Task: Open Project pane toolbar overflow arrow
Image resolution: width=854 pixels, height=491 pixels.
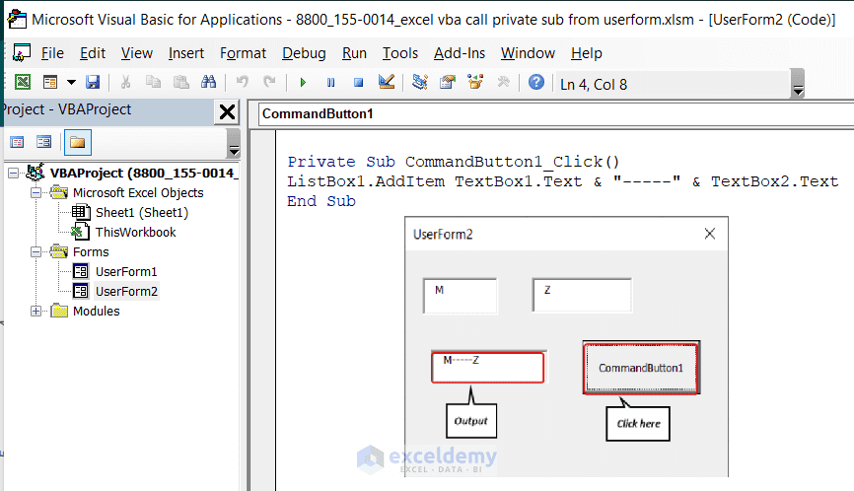Action: click(234, 144)
